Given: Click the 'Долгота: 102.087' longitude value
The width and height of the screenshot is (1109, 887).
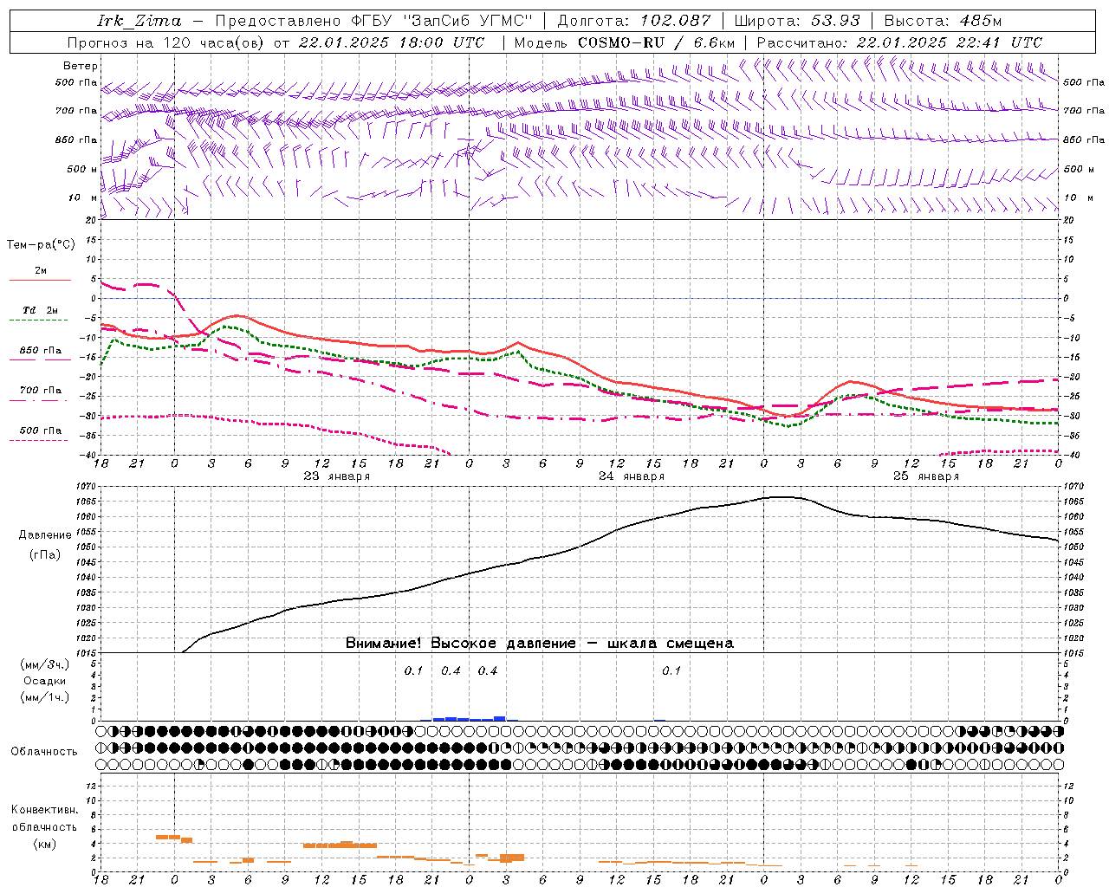Looking at the screenshot, I should point(634,21).
